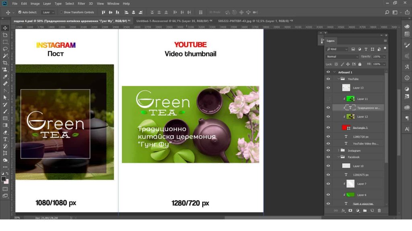Hide the Artboard 1 visibility eye

[328, 72]
